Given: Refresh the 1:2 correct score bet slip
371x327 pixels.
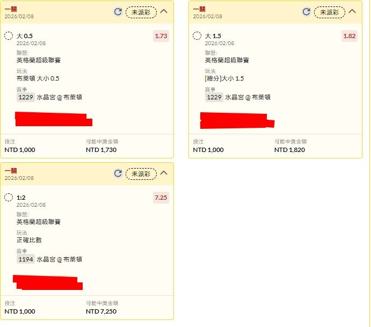Looking at the screenshot, I should click(x=118, y=173).
